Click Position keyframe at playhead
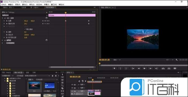The image size is (188, 97). [66, 21]
